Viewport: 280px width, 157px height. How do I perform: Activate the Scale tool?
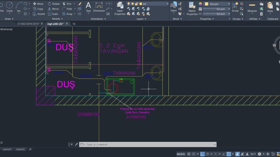[53, 14]
